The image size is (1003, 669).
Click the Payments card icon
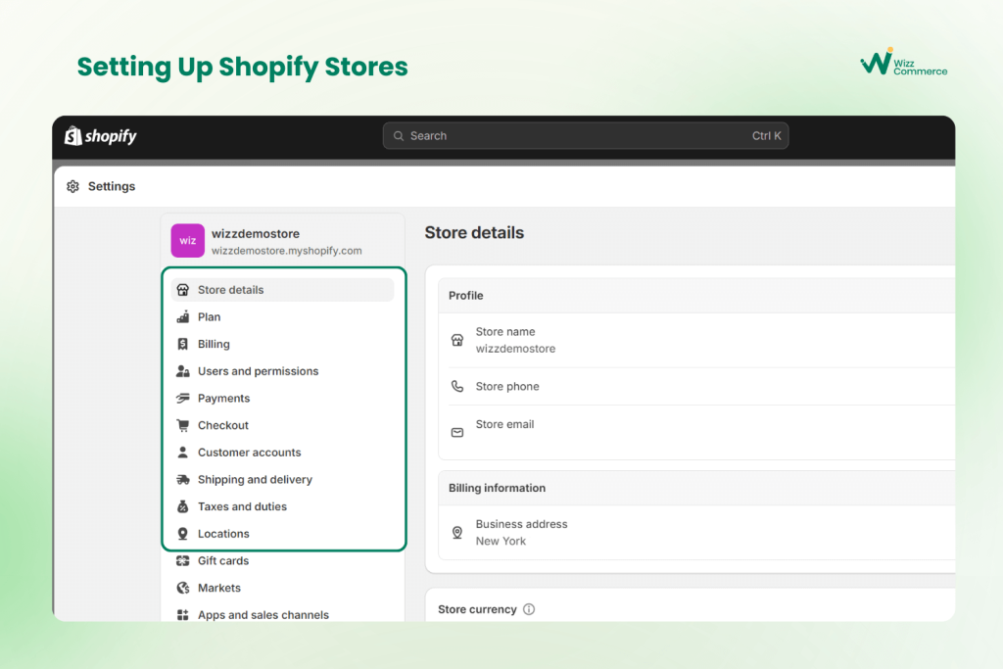pos(183,398)
